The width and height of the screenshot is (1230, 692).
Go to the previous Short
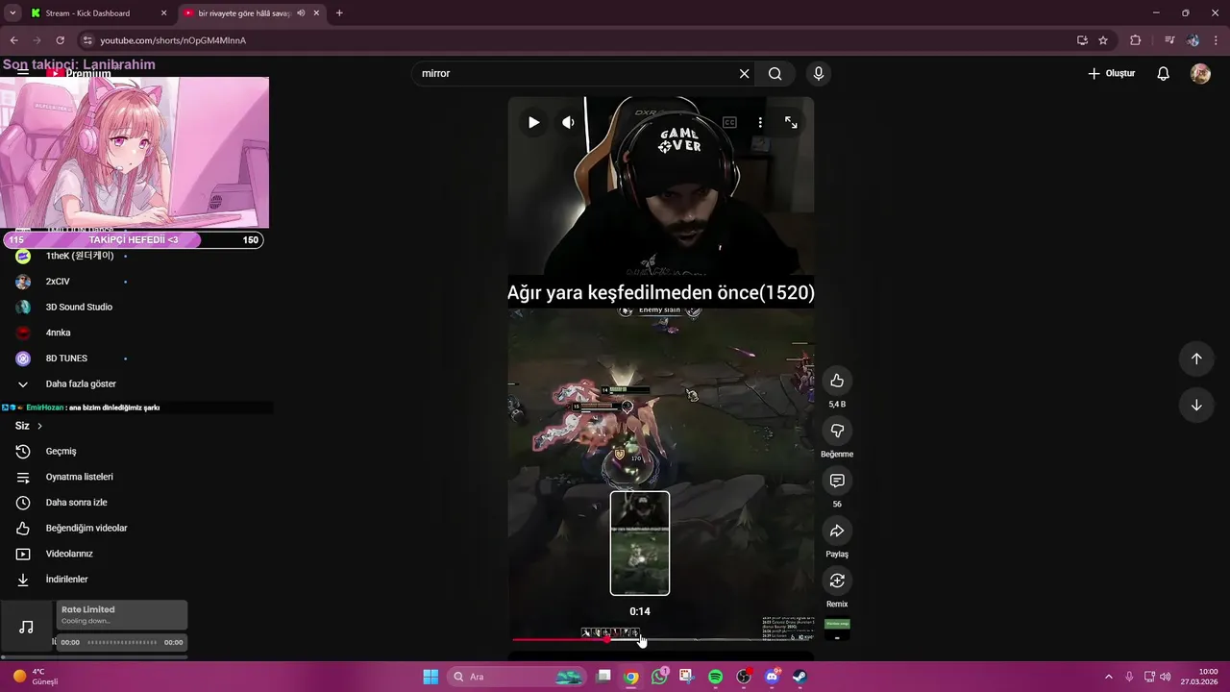[x=1196, y=358]
